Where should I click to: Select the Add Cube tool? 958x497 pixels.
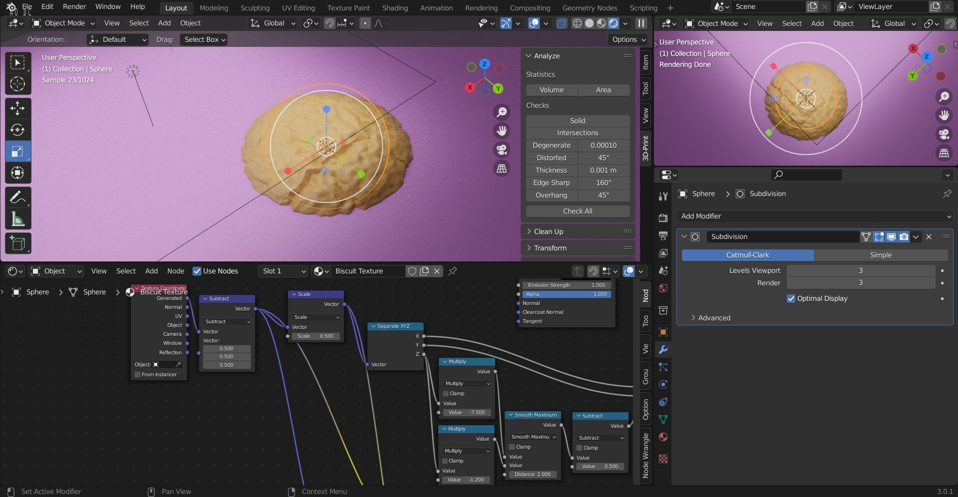coord(17,243)
